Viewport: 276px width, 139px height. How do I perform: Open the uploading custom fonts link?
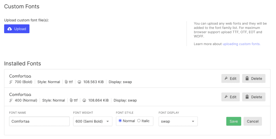(x=242, y=44)
